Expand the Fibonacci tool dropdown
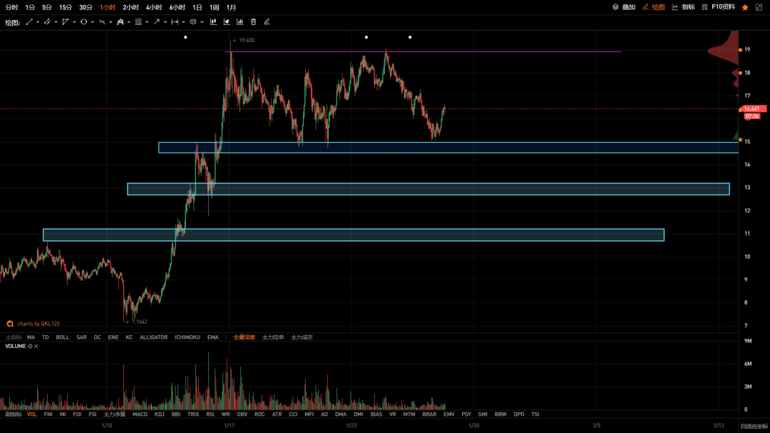The image size is (770, 433). [147, 22]
